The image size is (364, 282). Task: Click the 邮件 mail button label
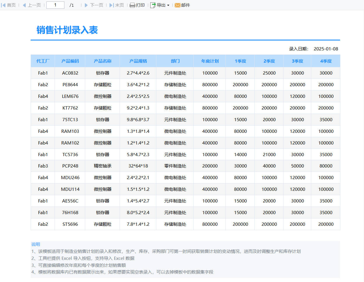pyautogui.click(x=185, y=5)
